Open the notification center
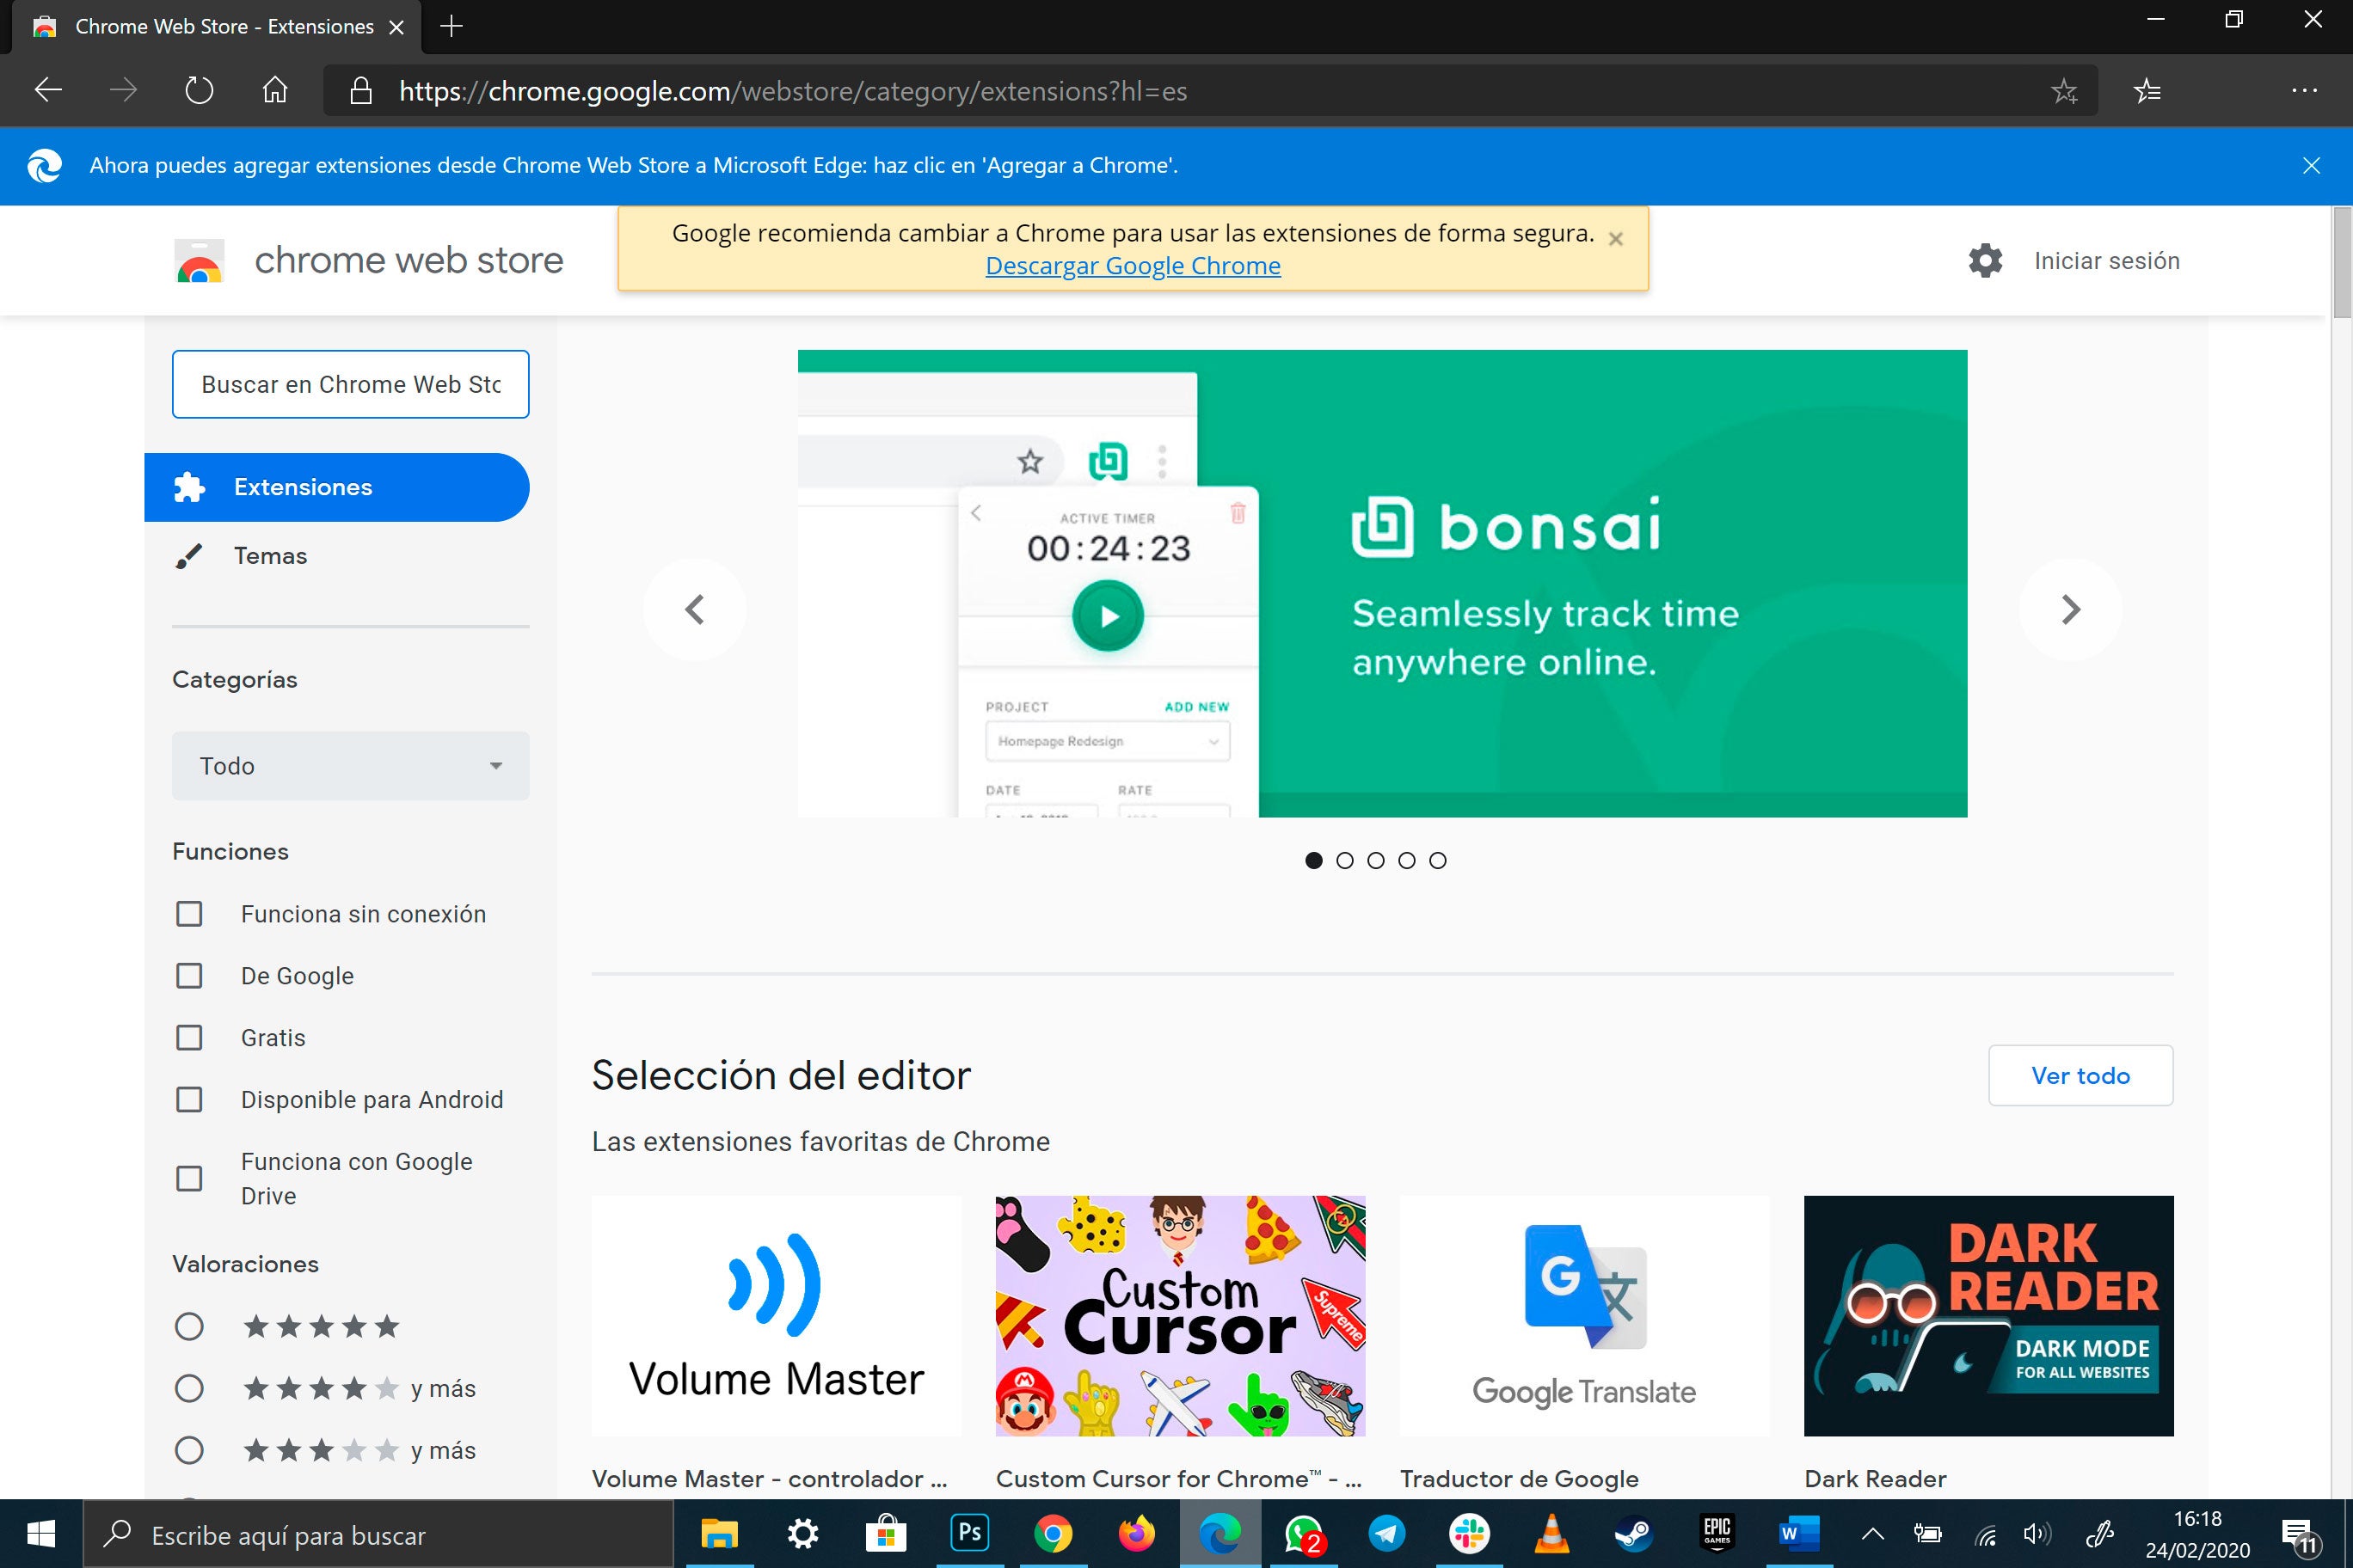This screenshot has height=1568, width=2353. (x=2300, y=1535)
